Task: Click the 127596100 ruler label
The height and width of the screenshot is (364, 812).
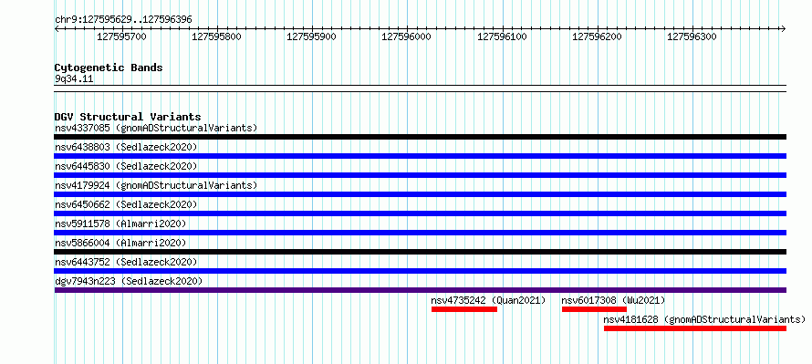Action: (x=501, y=36)
